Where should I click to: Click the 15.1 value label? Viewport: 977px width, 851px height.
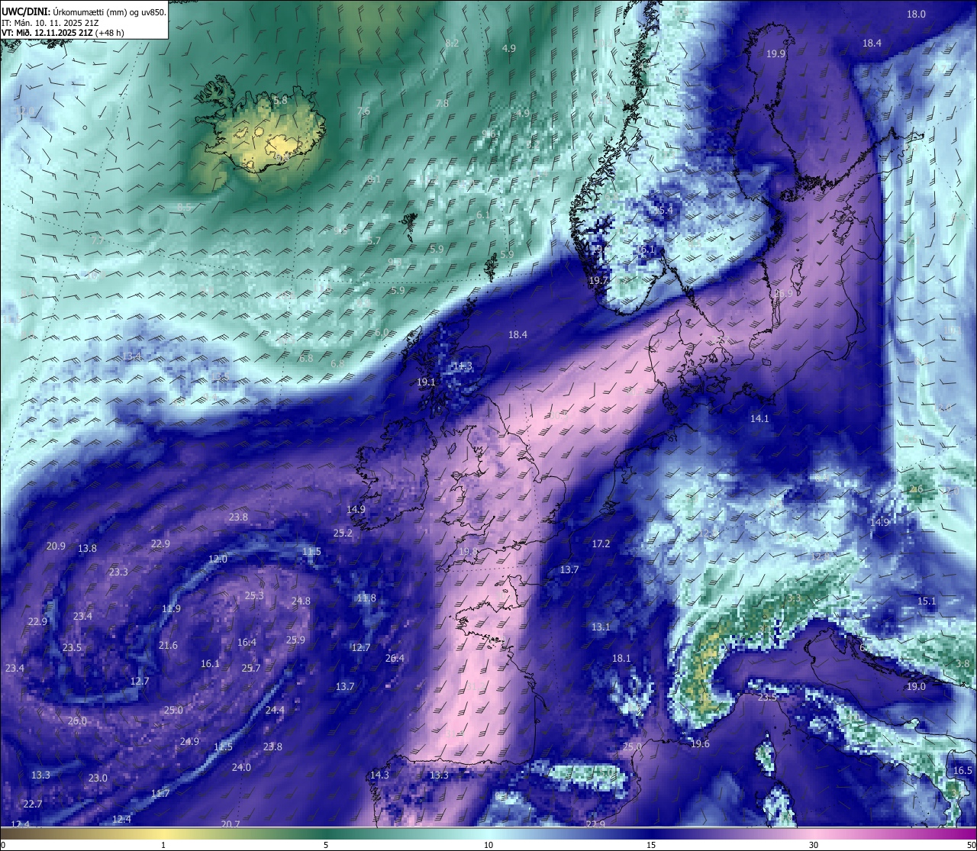(x=926, y=601)
